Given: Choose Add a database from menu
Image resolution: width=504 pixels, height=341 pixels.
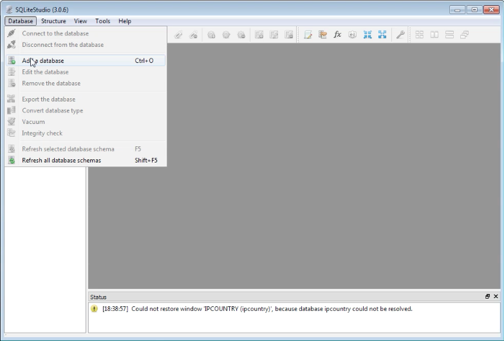Looking at the screenshot, I should point(86,60).
